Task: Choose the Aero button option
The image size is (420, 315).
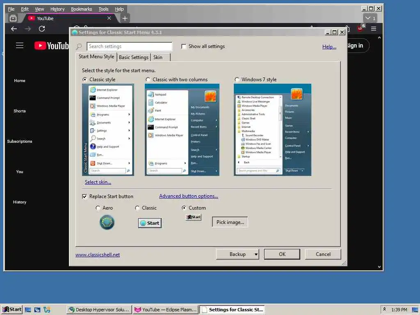Action: click(x=98, y=208)
